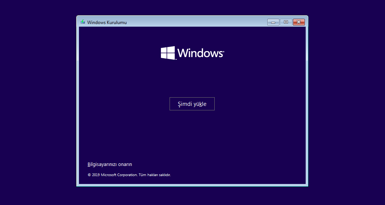Click the copyright symbol in the footer
Viewport: 385px width, 205px height.
(89, 175)
